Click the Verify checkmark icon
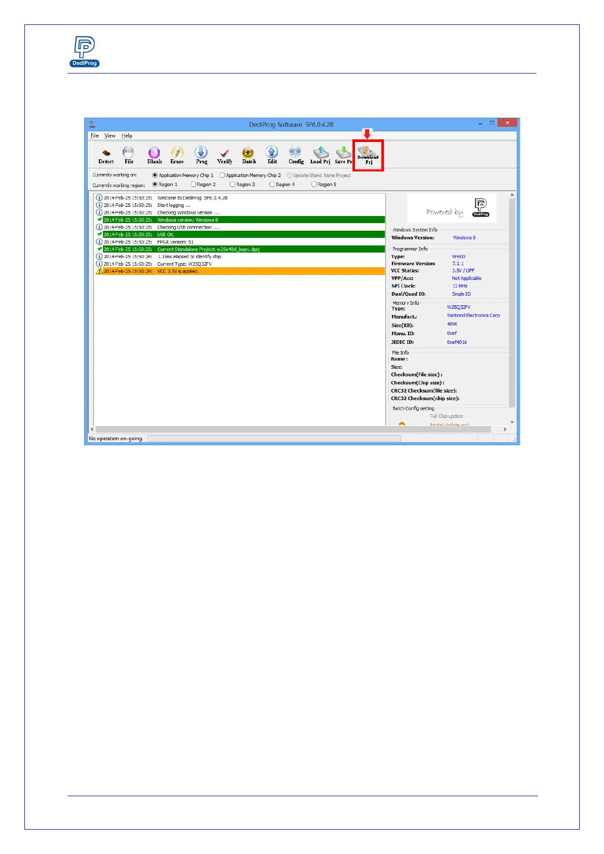The image size is (604, 854). [x=225, y=155]
